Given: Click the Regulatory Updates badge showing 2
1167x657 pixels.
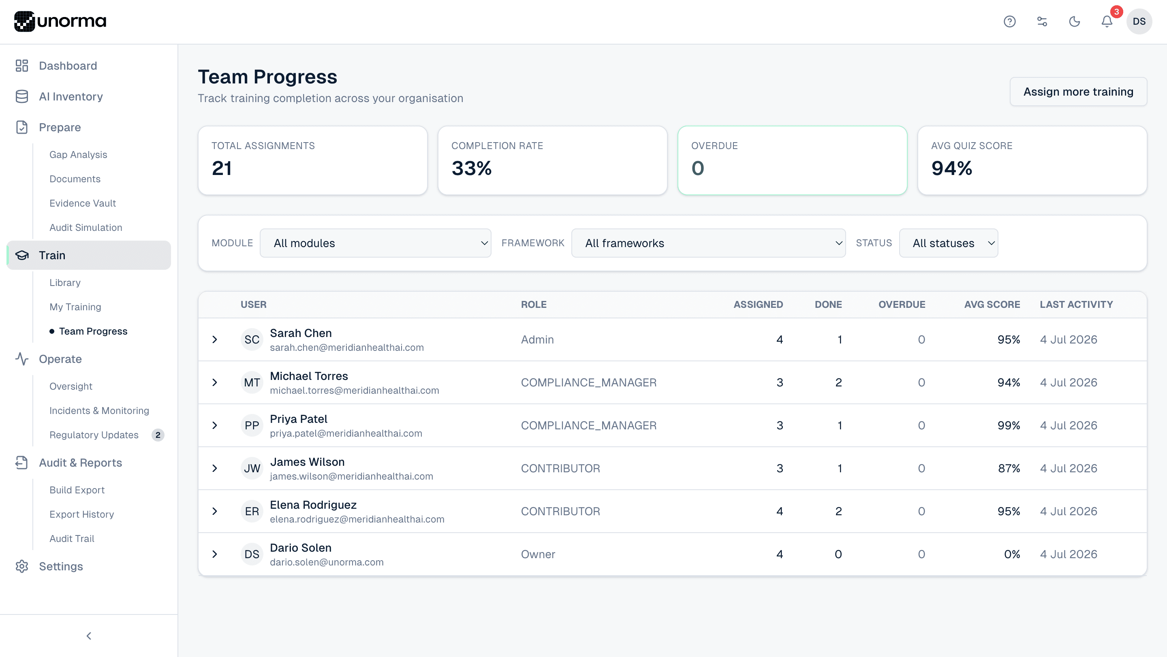Looking at the screenshot, I should [x=158, y=435].
